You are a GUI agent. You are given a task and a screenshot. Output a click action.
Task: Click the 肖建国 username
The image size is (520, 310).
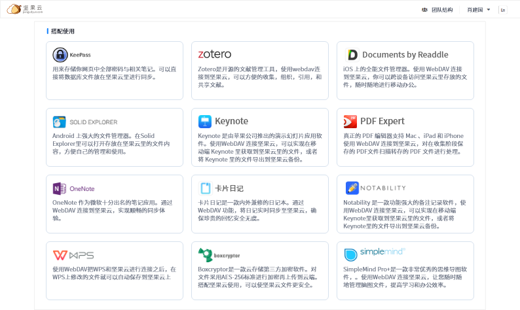pyautogui.click(x=475, y=10)
